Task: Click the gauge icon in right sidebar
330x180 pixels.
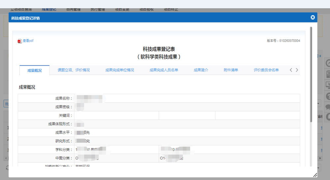Action: (328, 63)
